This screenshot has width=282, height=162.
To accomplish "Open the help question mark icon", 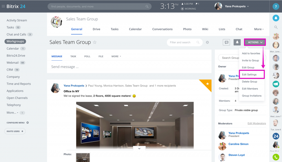I will point(276,7).
